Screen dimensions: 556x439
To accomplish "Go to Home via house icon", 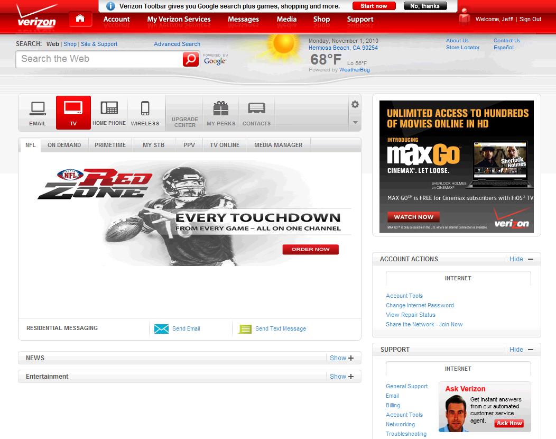I will pyautogui.click(x=80, y=19).
